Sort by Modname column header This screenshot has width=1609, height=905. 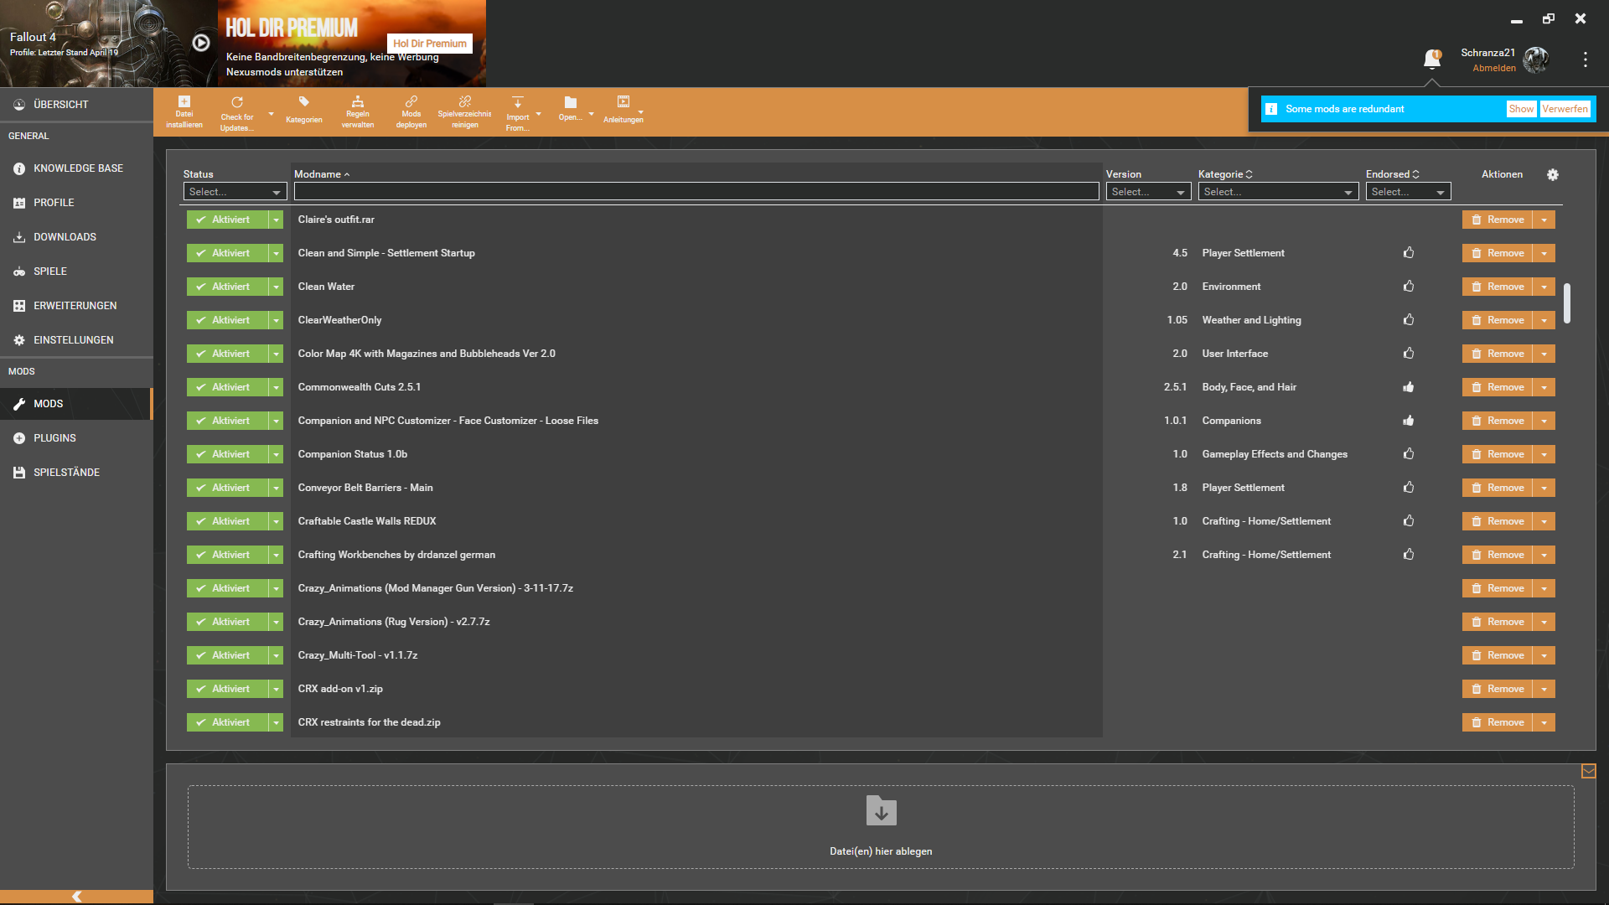point(322,174)
